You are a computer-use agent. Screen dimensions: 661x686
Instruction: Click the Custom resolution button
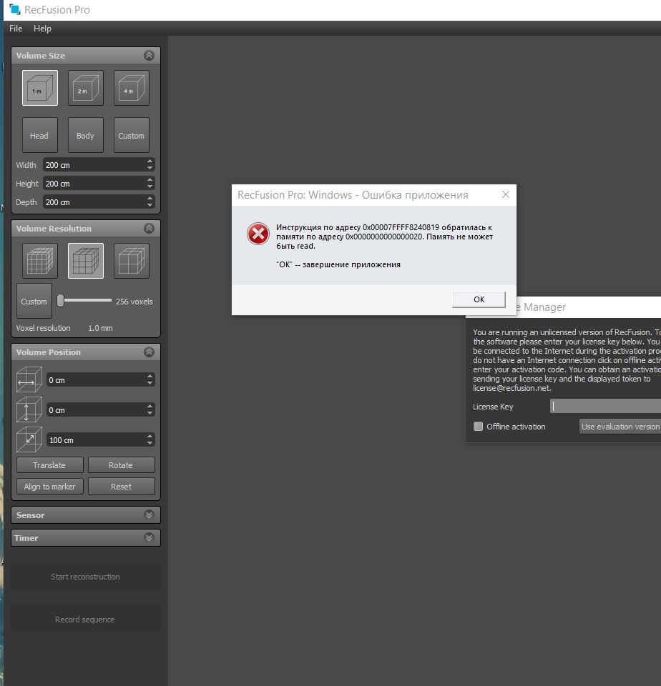34,301
